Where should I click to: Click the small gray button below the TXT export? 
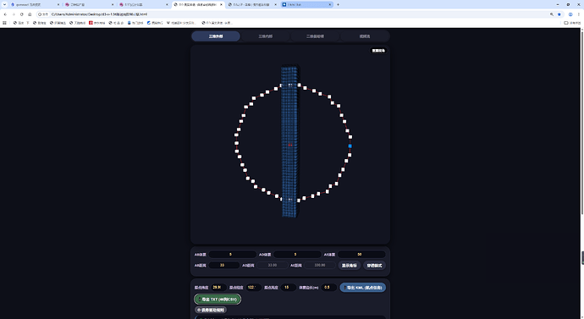(x=211, y=310)
